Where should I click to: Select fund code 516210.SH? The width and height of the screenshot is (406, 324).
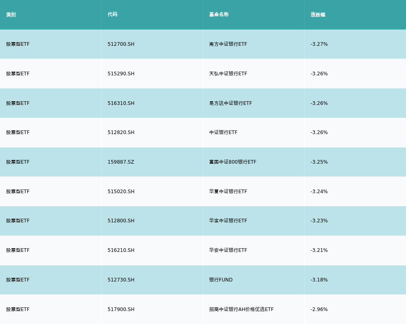121,250
